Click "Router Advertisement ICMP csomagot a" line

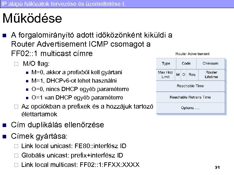pyautogui.click(x=81, y=44)
